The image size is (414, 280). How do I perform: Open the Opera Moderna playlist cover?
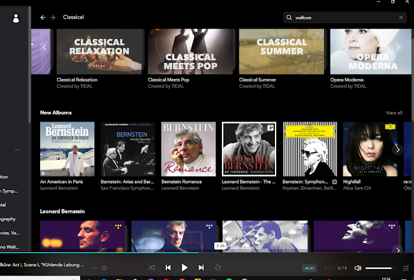click(371, 52)
